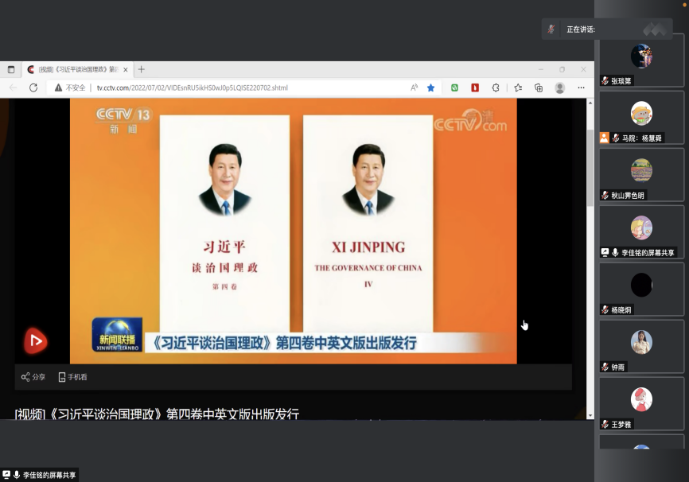Toggle the favorite star for this page
689x482 pixels.
point(431,87)
